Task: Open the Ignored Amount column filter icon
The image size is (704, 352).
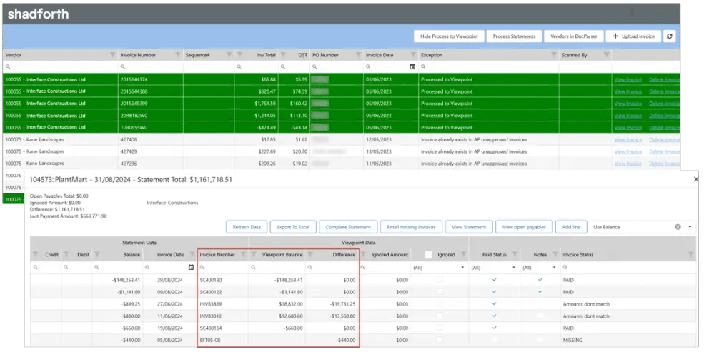Action: coord(363,255)
